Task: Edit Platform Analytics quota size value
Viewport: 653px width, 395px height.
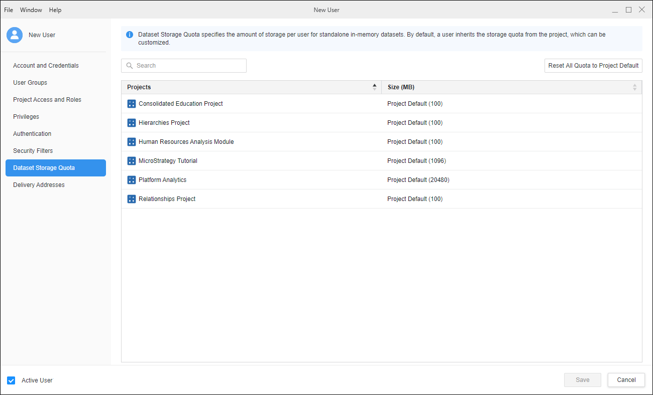Action: coord(418,180)
